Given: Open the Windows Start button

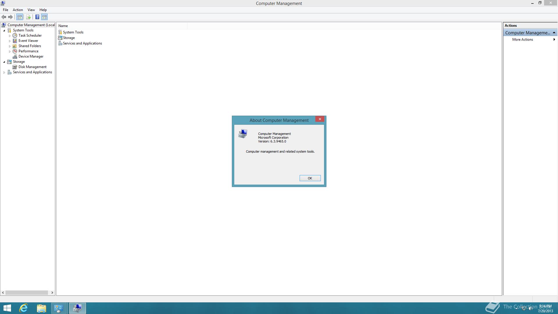Looking at the screenshot, I should tap(7, 308).
